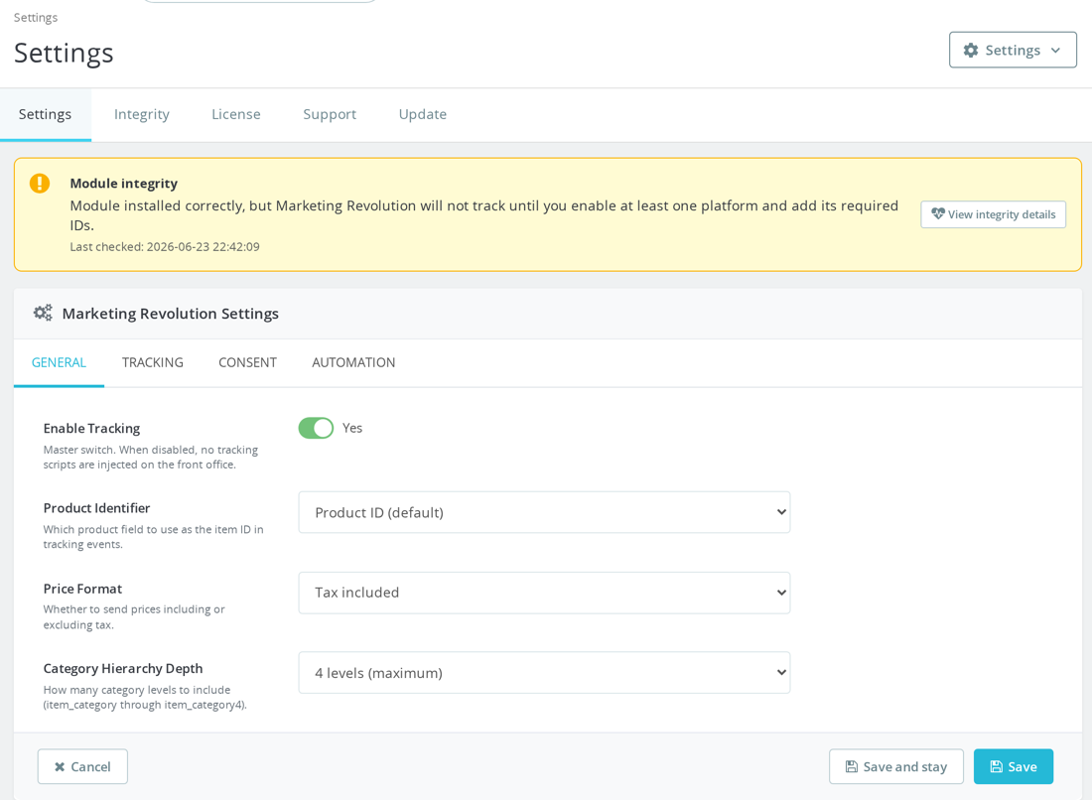Open the Settings gear dropdown button
The height and width of the screenshot is (800, 1092).
pos(1013,51)
